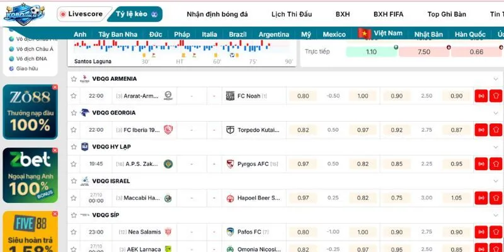The width and height of the screenshot is (504, 252).
Task: Go to BXH FIFA page
Action: click(388, 14)
